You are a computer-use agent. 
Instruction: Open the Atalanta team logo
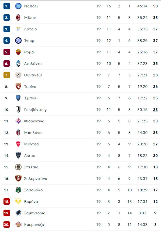18,63
